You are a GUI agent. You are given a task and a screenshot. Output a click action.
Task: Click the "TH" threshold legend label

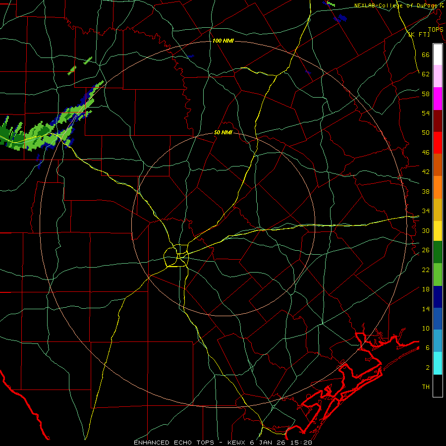point(426,387)
